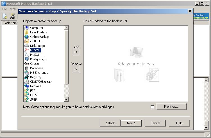Click the Database cylinder icon
The image size is (211, 138).
coord(27,68)
